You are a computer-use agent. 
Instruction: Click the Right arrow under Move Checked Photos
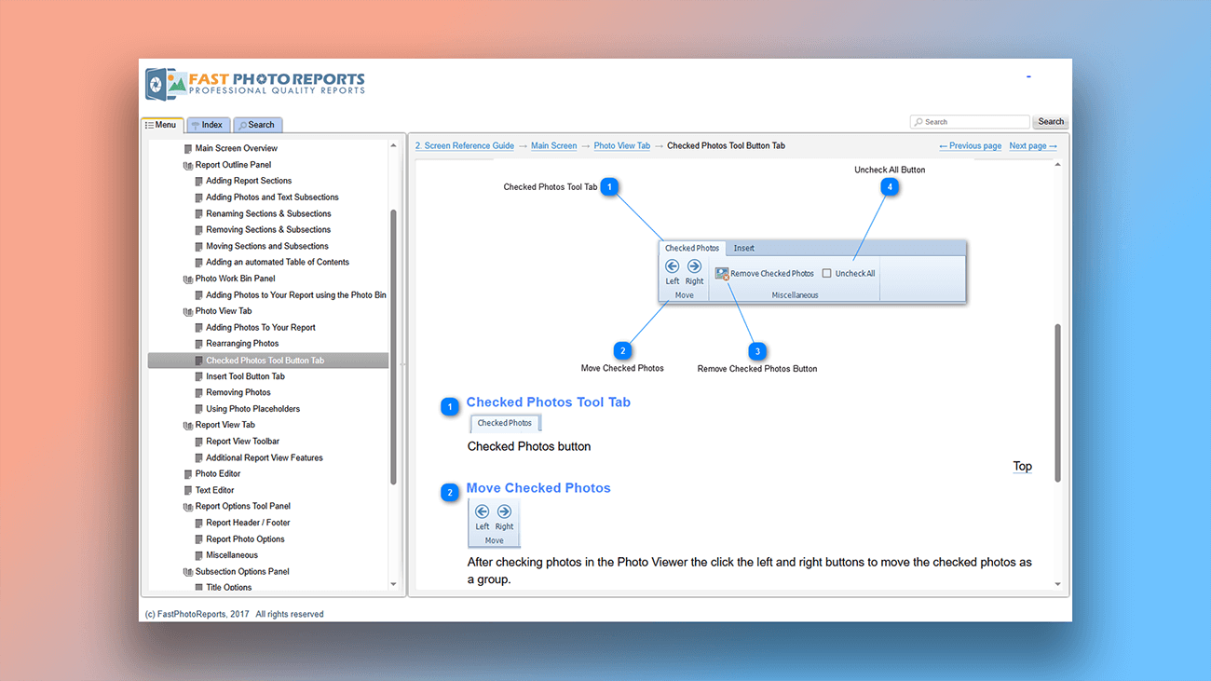[503, 511]
